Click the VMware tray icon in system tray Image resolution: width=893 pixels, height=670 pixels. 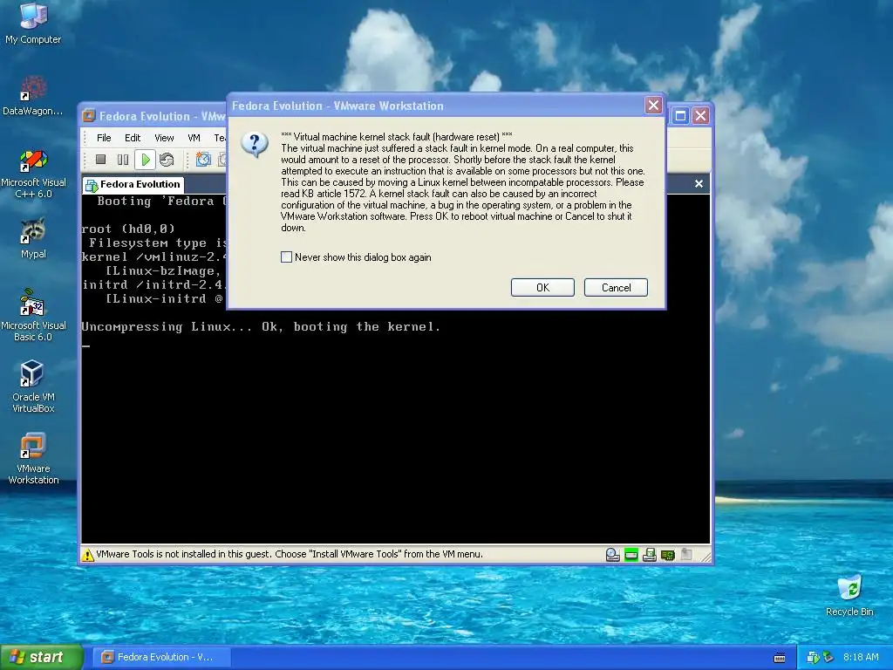coord(813,658)
